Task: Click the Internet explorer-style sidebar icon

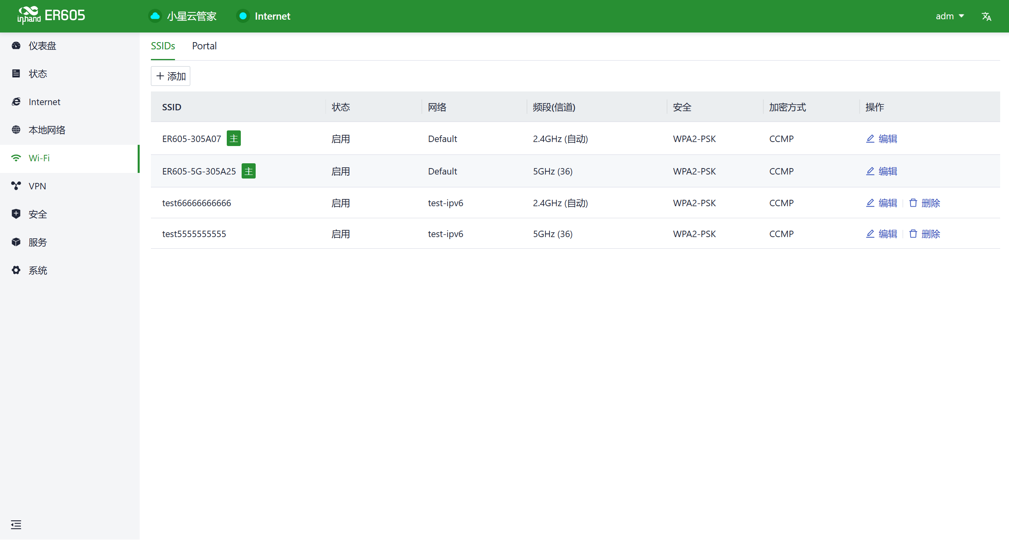Action: (x=16, y=101)
